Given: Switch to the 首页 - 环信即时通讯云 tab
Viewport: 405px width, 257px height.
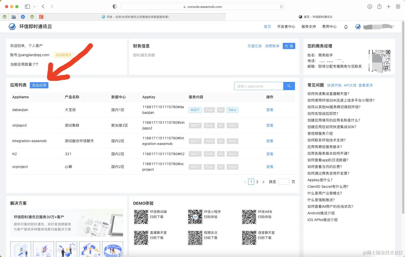Looking at the screenshot, I should [x=315, y=17].
